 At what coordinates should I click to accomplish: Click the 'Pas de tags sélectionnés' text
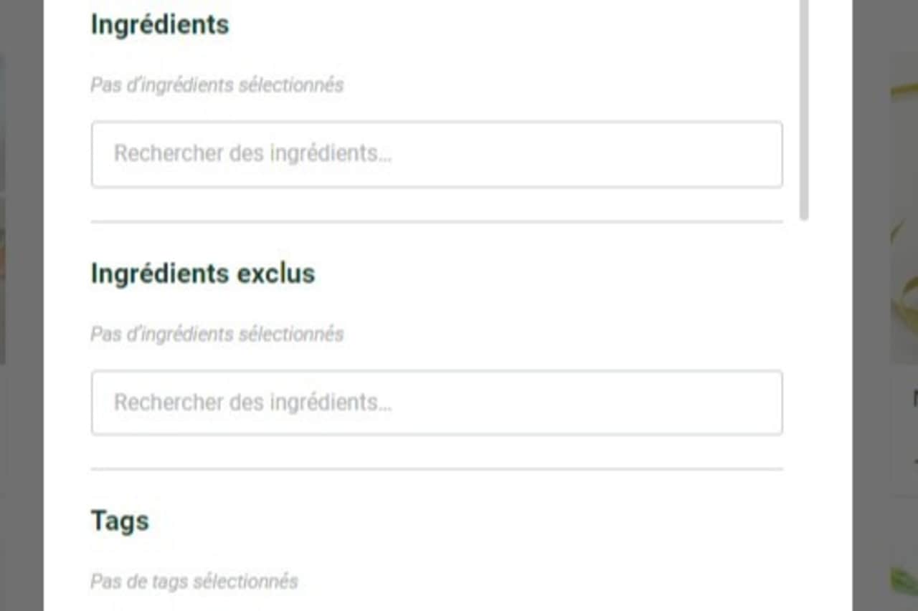pyautogui.click(x=194, y=581)
